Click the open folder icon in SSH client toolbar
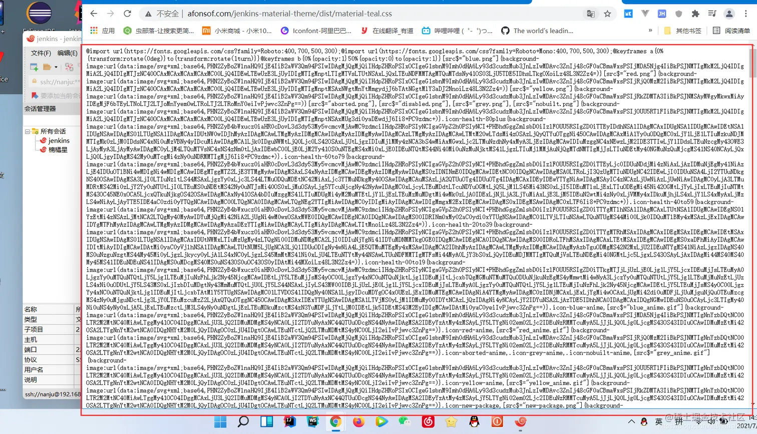Image resolution: width=757 pixels, height=434 pixels. coord(47,67)
